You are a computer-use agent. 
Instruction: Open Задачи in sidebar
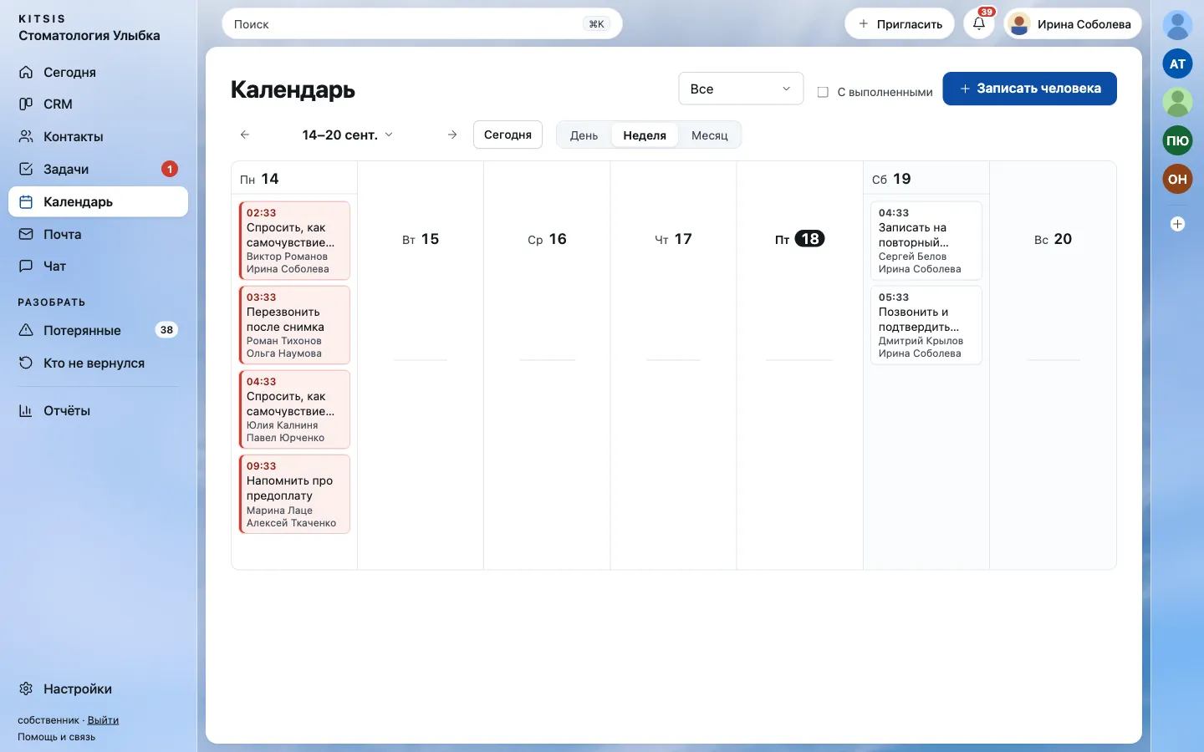(98, 169)
